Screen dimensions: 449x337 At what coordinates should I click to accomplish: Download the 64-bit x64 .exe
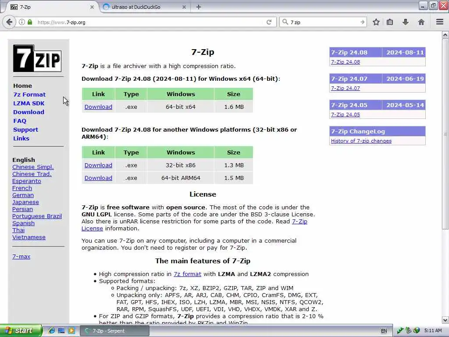pos(98,107)
